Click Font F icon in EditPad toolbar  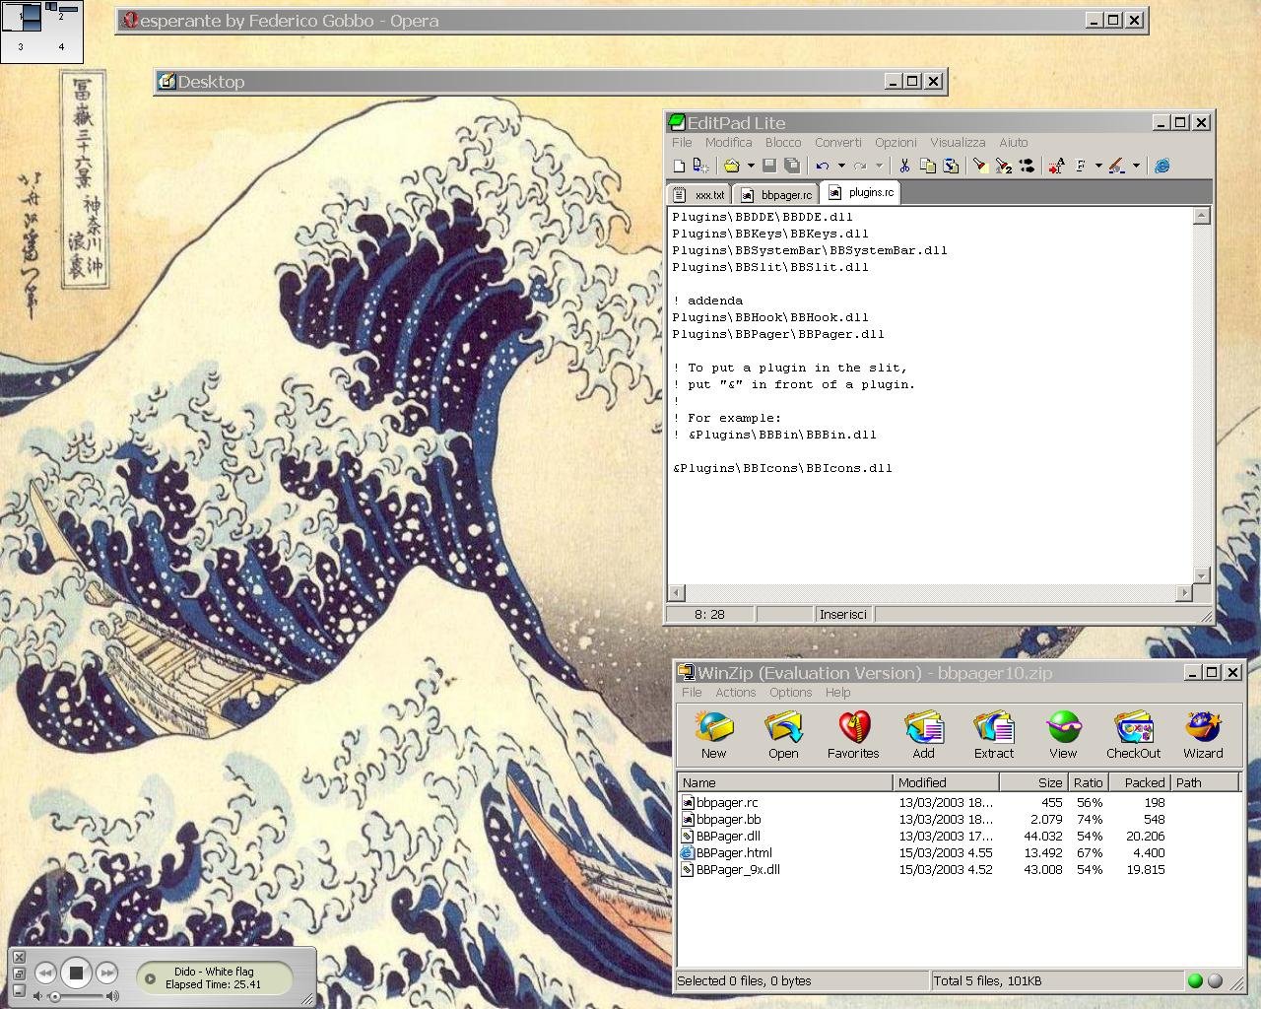click(1081, 167)
